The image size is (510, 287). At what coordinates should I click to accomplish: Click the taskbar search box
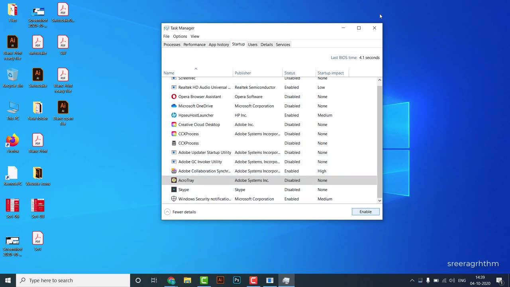click(x=73, y=280)
